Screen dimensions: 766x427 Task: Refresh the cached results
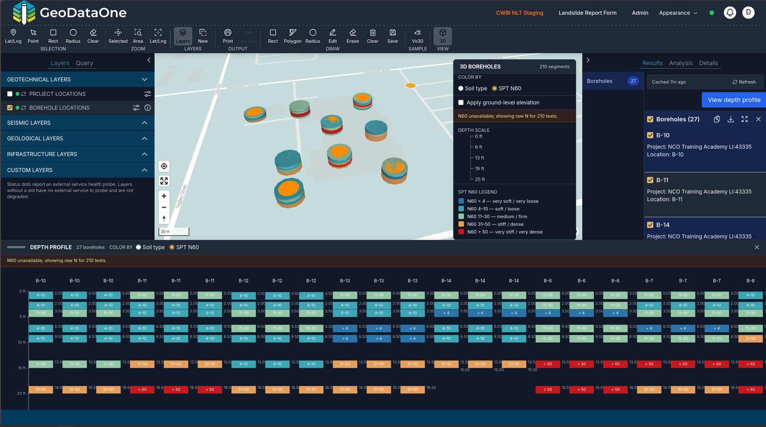pyautogui.click(x=744, y=82)
